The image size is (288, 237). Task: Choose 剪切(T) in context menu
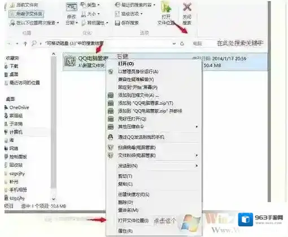point(125,176)
